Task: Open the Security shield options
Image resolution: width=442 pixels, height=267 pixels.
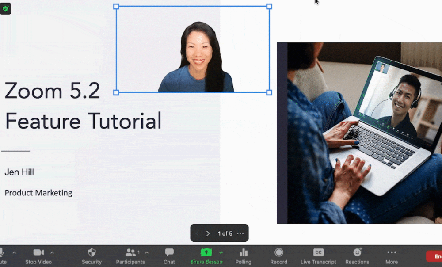Action: tap(91, 256)
